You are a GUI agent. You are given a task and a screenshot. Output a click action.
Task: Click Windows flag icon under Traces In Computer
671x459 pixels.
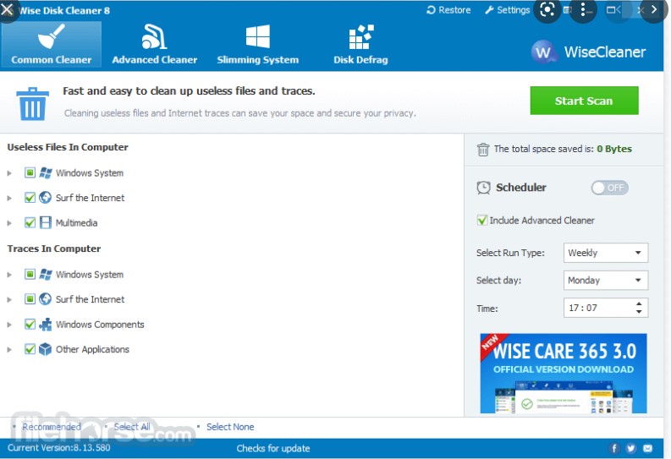(x=46, y=274)
